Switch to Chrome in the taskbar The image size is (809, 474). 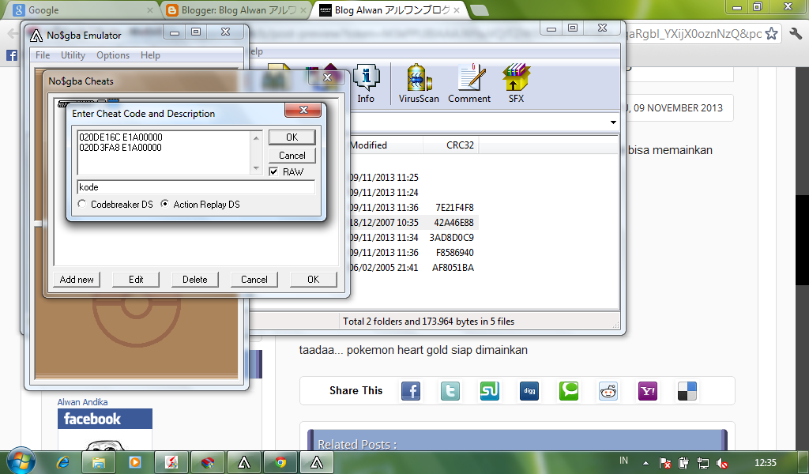point(280,462)
